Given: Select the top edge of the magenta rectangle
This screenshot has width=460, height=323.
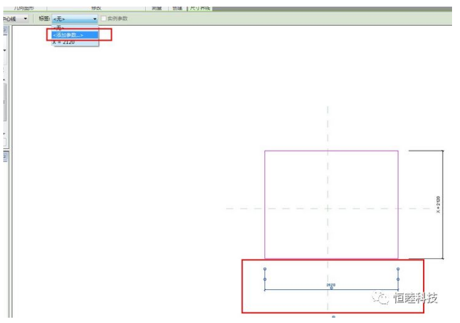Looking at the screenshot, I should 331,151.
